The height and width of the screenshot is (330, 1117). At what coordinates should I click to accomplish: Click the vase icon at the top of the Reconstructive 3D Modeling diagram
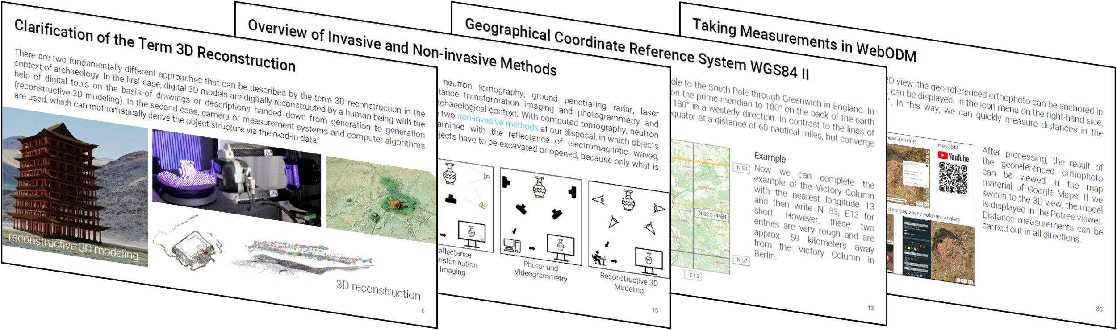tap(628, 201)
